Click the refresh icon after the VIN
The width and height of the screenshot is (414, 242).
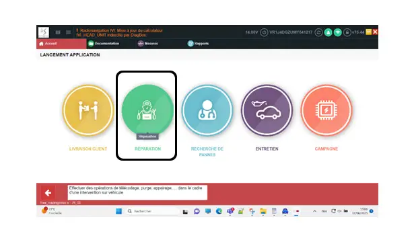318,32
